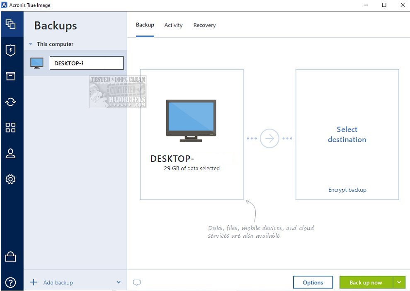This screenshot has height=291, width=410.
Task: Open the Acronis store shopping bag
Action: (10, 257)
